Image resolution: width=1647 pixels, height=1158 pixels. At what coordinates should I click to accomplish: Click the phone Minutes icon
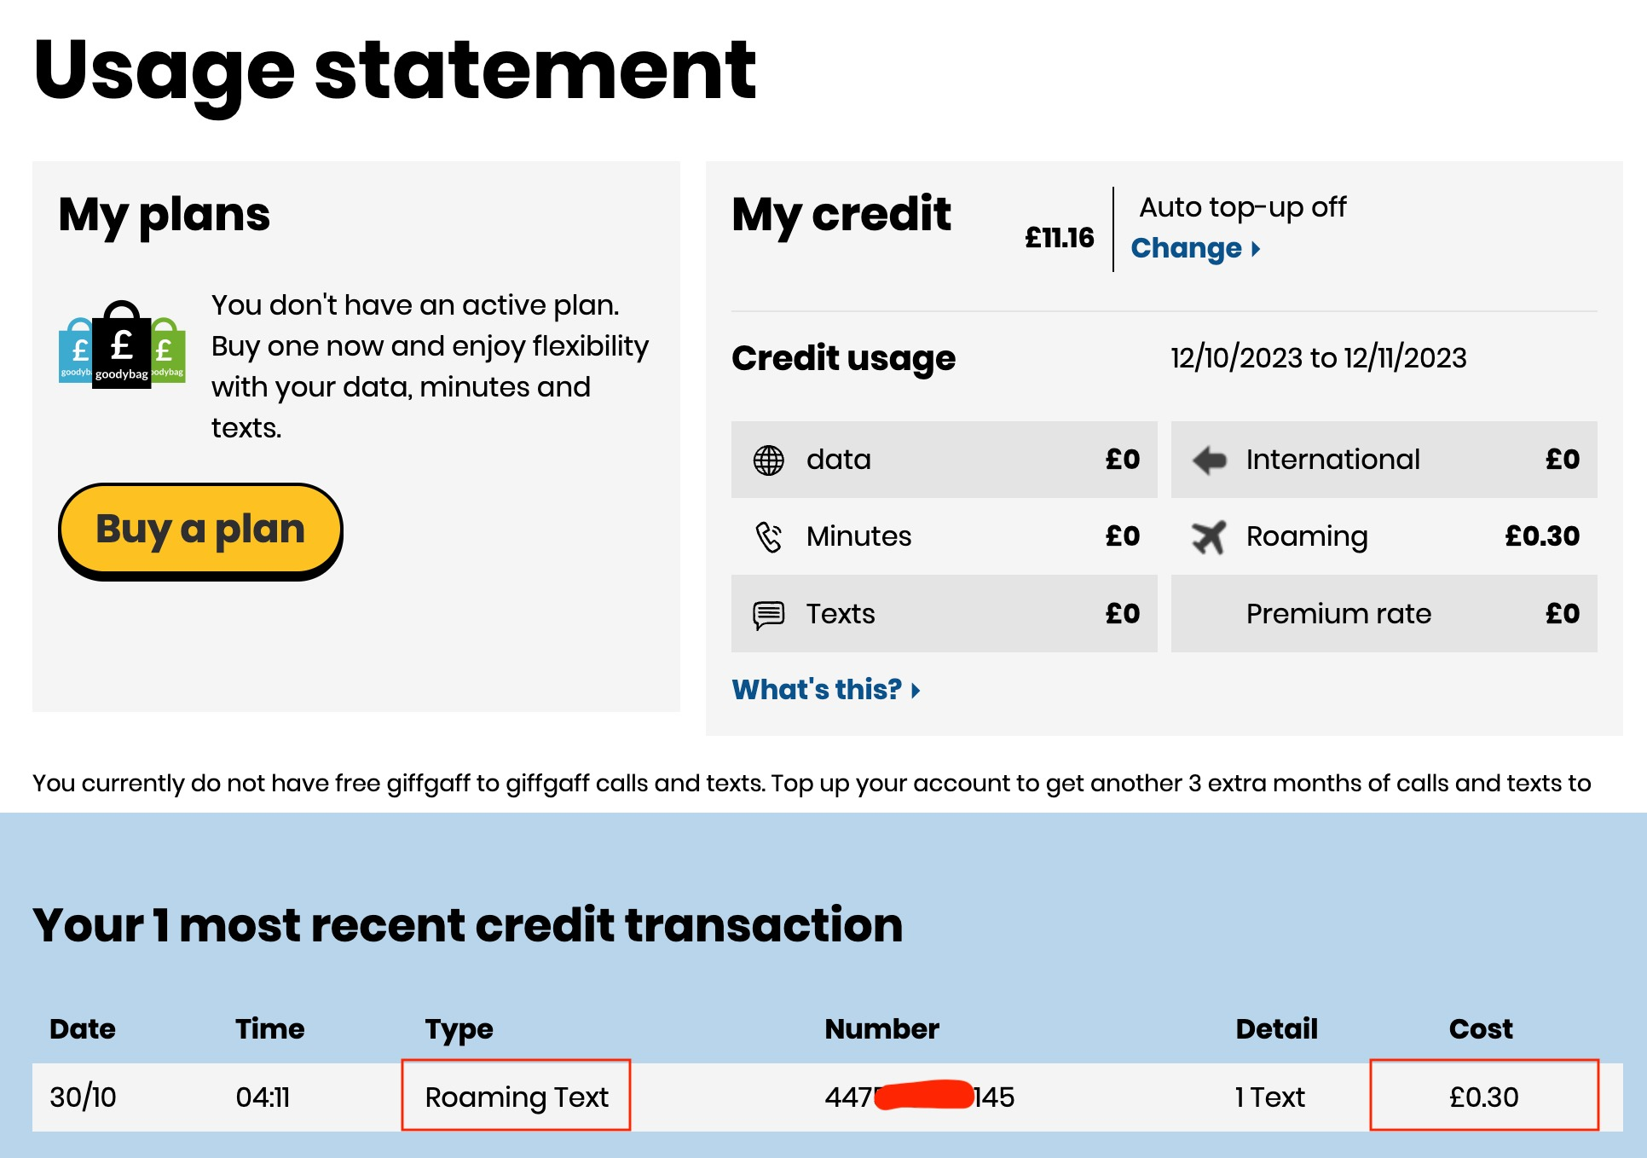click(x=769, y=537)
